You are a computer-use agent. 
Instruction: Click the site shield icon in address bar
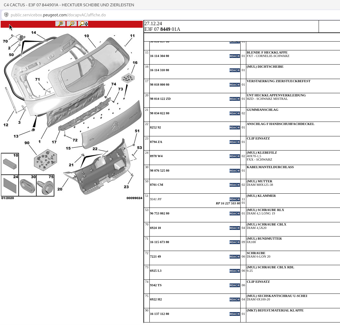[x=6, y=15]
